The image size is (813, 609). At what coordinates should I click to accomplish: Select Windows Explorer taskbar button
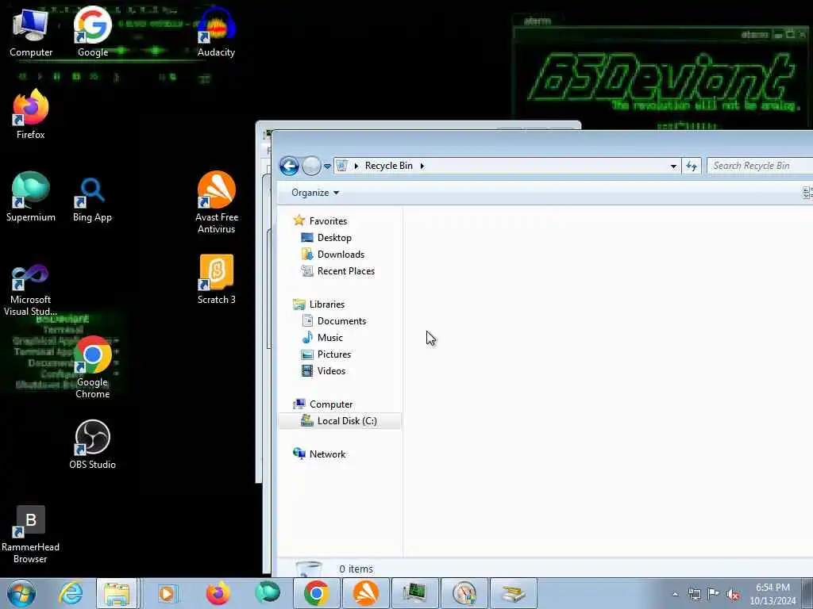(x=117, y=593)
